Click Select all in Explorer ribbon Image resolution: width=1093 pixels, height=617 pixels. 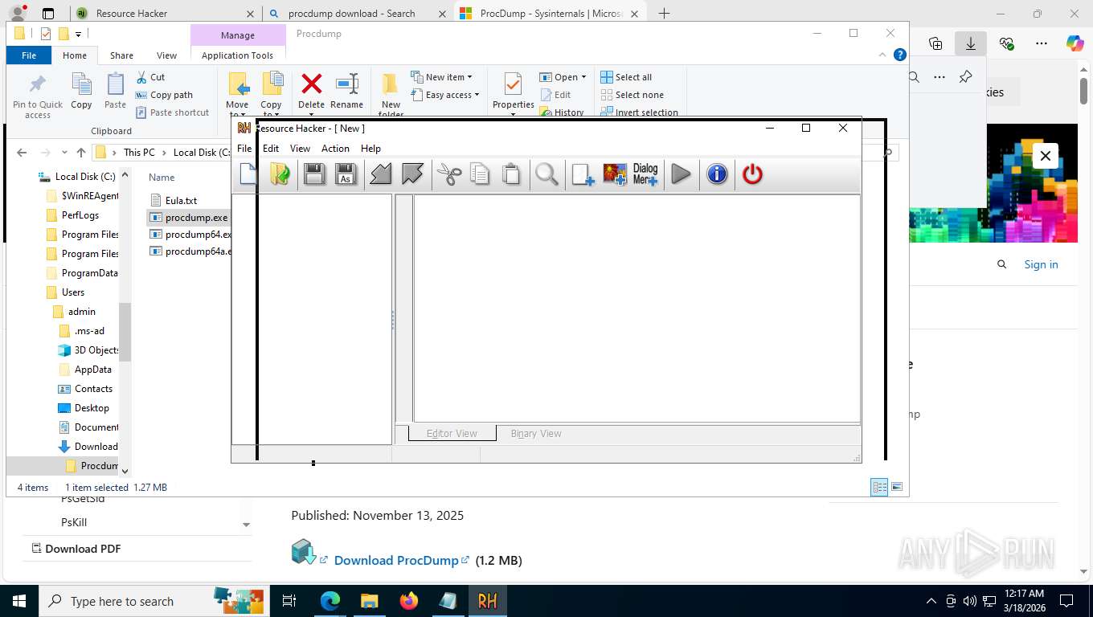(626, 77)
